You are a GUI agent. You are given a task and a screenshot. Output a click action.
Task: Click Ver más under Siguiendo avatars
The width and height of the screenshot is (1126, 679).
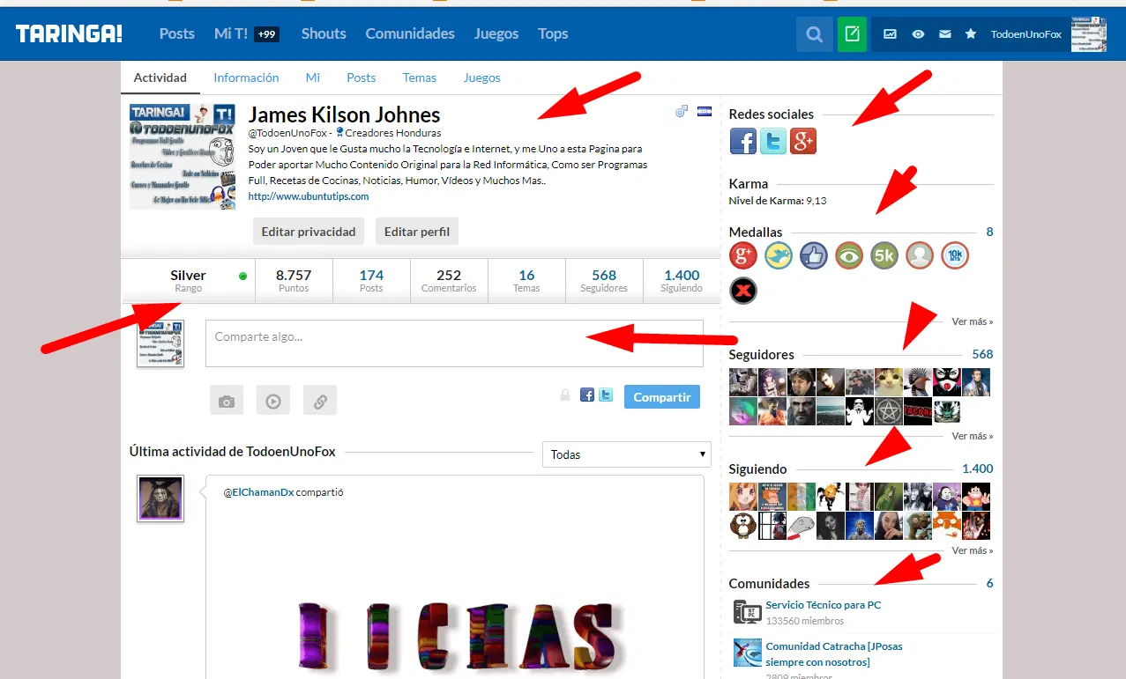[973, 550]
